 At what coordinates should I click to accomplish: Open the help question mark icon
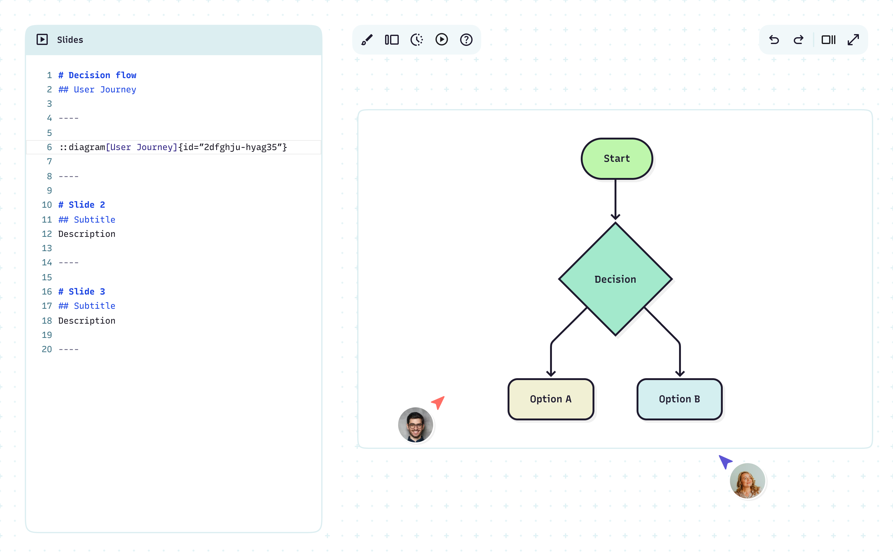466,39
